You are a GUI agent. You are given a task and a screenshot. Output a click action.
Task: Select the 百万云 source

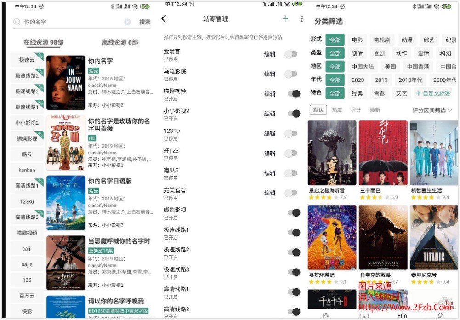point(27,296)
